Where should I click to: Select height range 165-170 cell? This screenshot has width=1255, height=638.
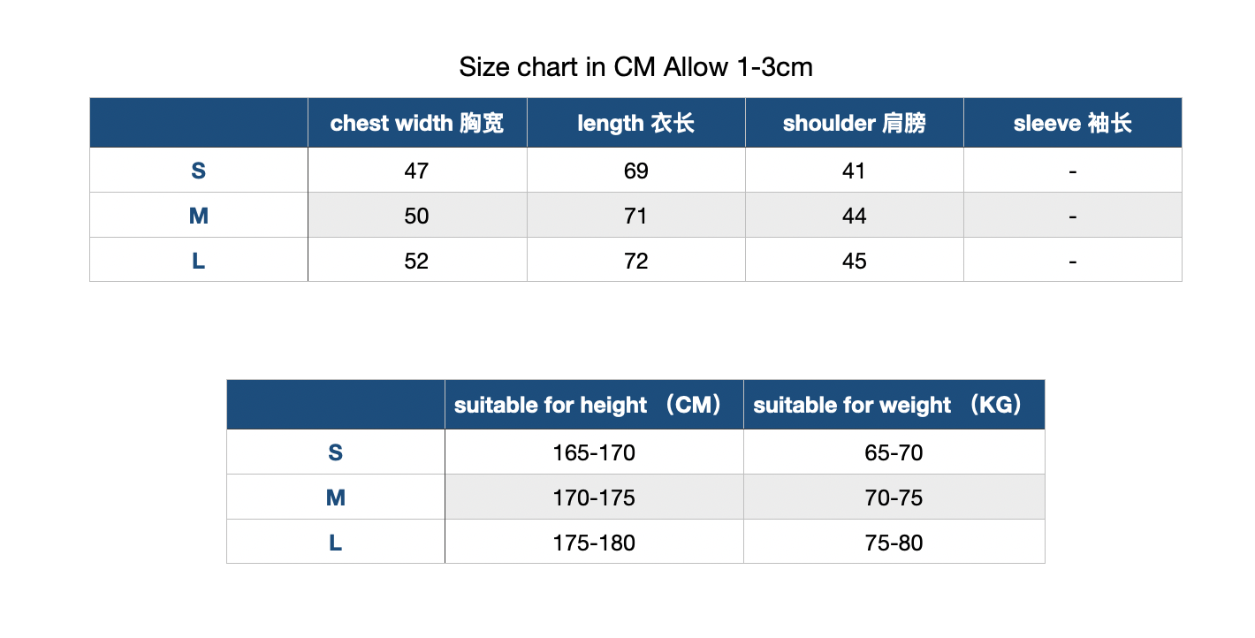[x=594, y=452]
